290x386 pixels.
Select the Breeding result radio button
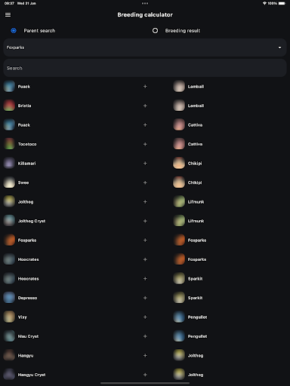coord(155,31)
